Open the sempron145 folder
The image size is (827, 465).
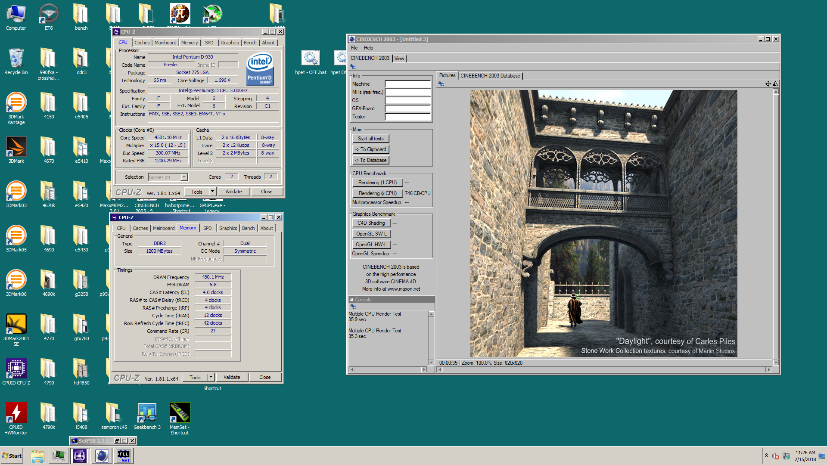pyautogui.click(x=114, y=416)
